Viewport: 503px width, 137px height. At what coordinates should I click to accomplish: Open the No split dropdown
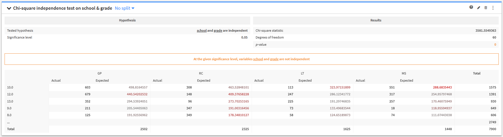tap(125, 8)
